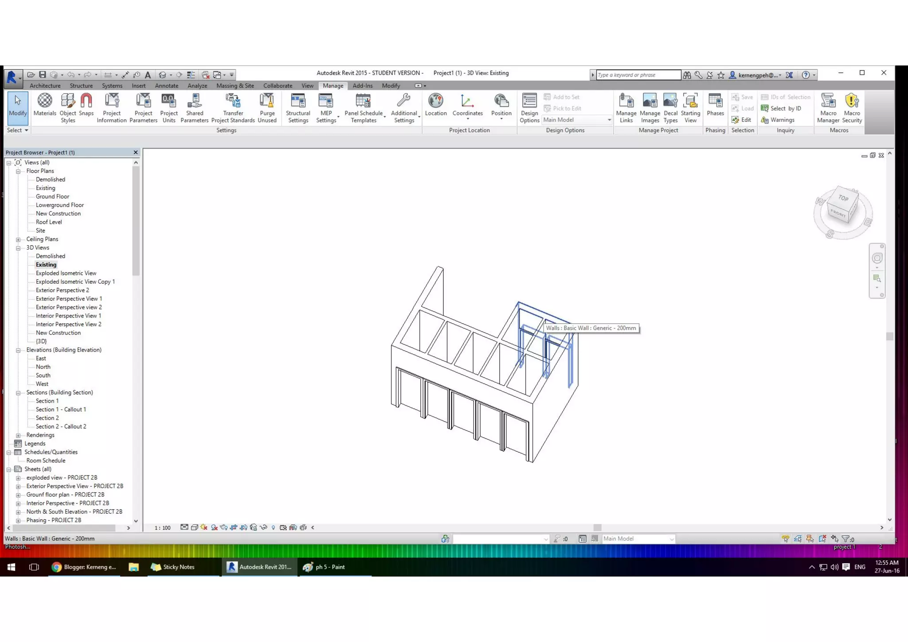This screenshot has height=642, width=908.
Task: Click Select by ID button
Action: tap(785, 108)
